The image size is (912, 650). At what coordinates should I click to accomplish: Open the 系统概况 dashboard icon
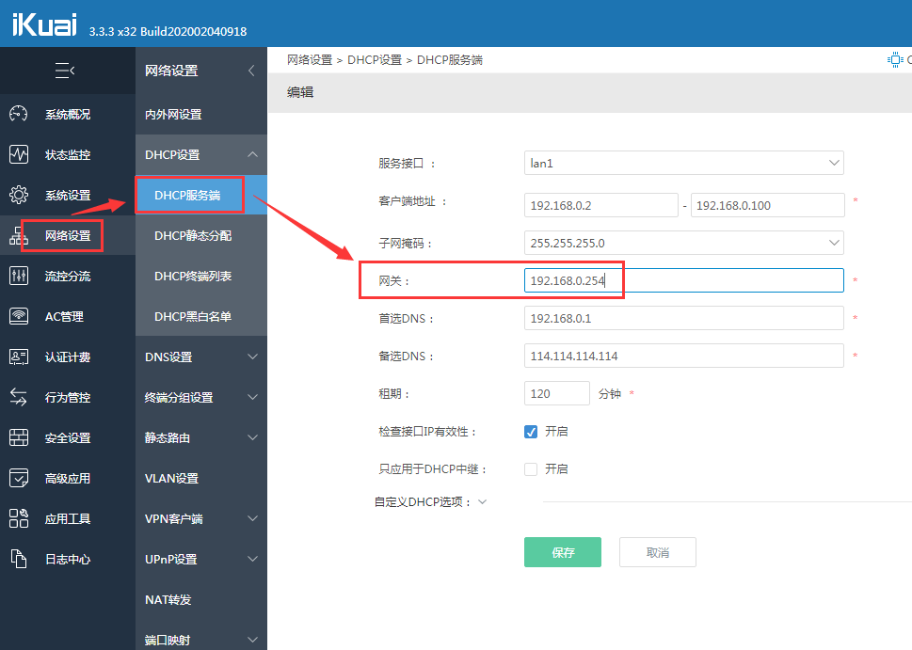[19, 114]
